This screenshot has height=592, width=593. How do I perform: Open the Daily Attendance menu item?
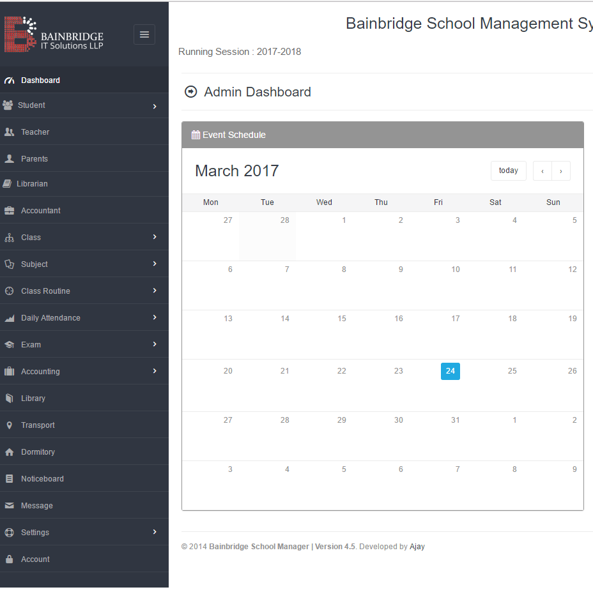coord(50,317)
